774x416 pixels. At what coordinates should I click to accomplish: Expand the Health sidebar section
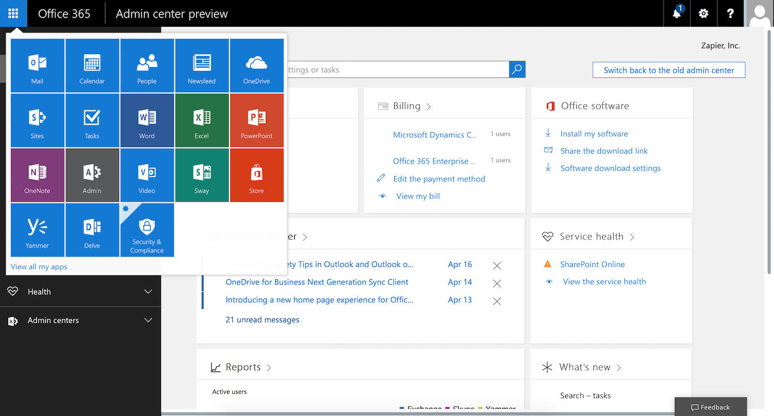click(x=80, y=292)
